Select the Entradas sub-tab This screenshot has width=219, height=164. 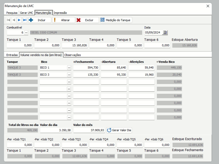12,55
